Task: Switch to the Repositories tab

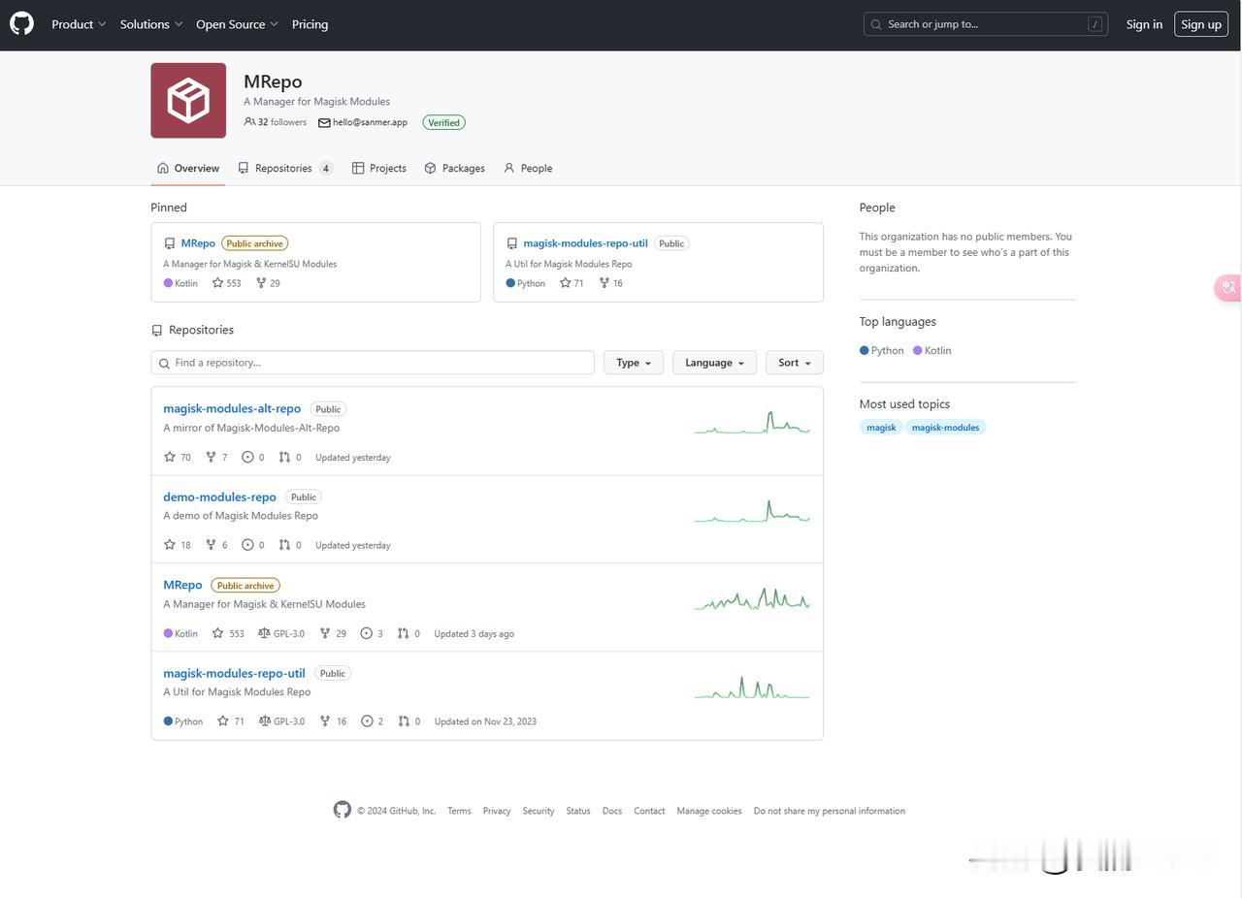Action: pyautogui.click(x=285, y=168)
